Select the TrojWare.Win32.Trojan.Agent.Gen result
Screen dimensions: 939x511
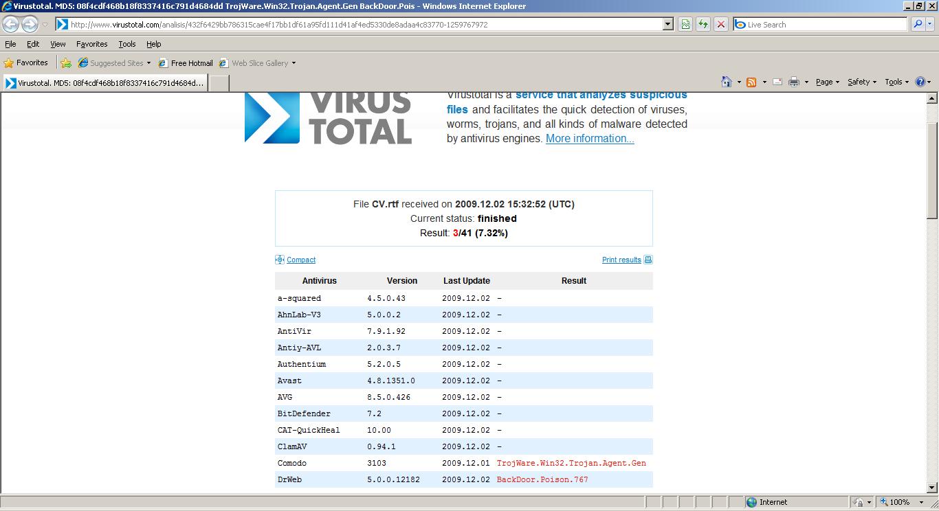571,463
